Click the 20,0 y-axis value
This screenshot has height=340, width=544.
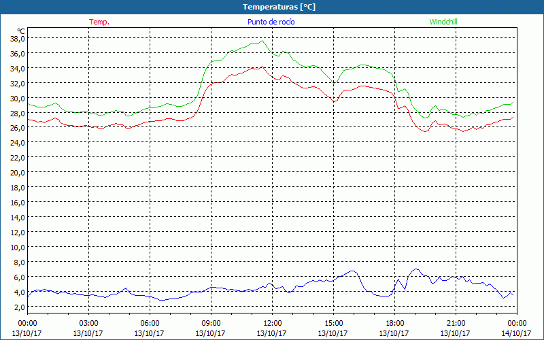coord(18,173)
